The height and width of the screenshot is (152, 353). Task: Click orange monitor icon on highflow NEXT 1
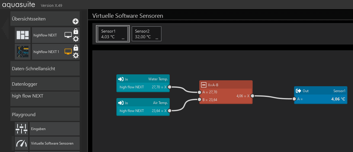pos(68,52)
